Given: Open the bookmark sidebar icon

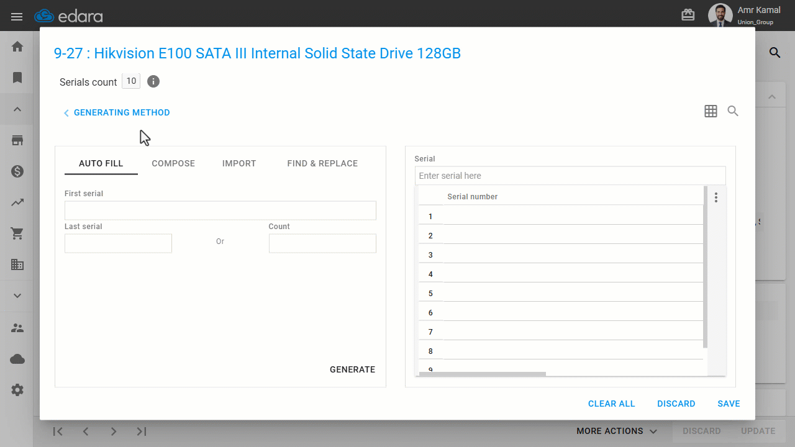Looking at the screenshot, I should 17,78.
